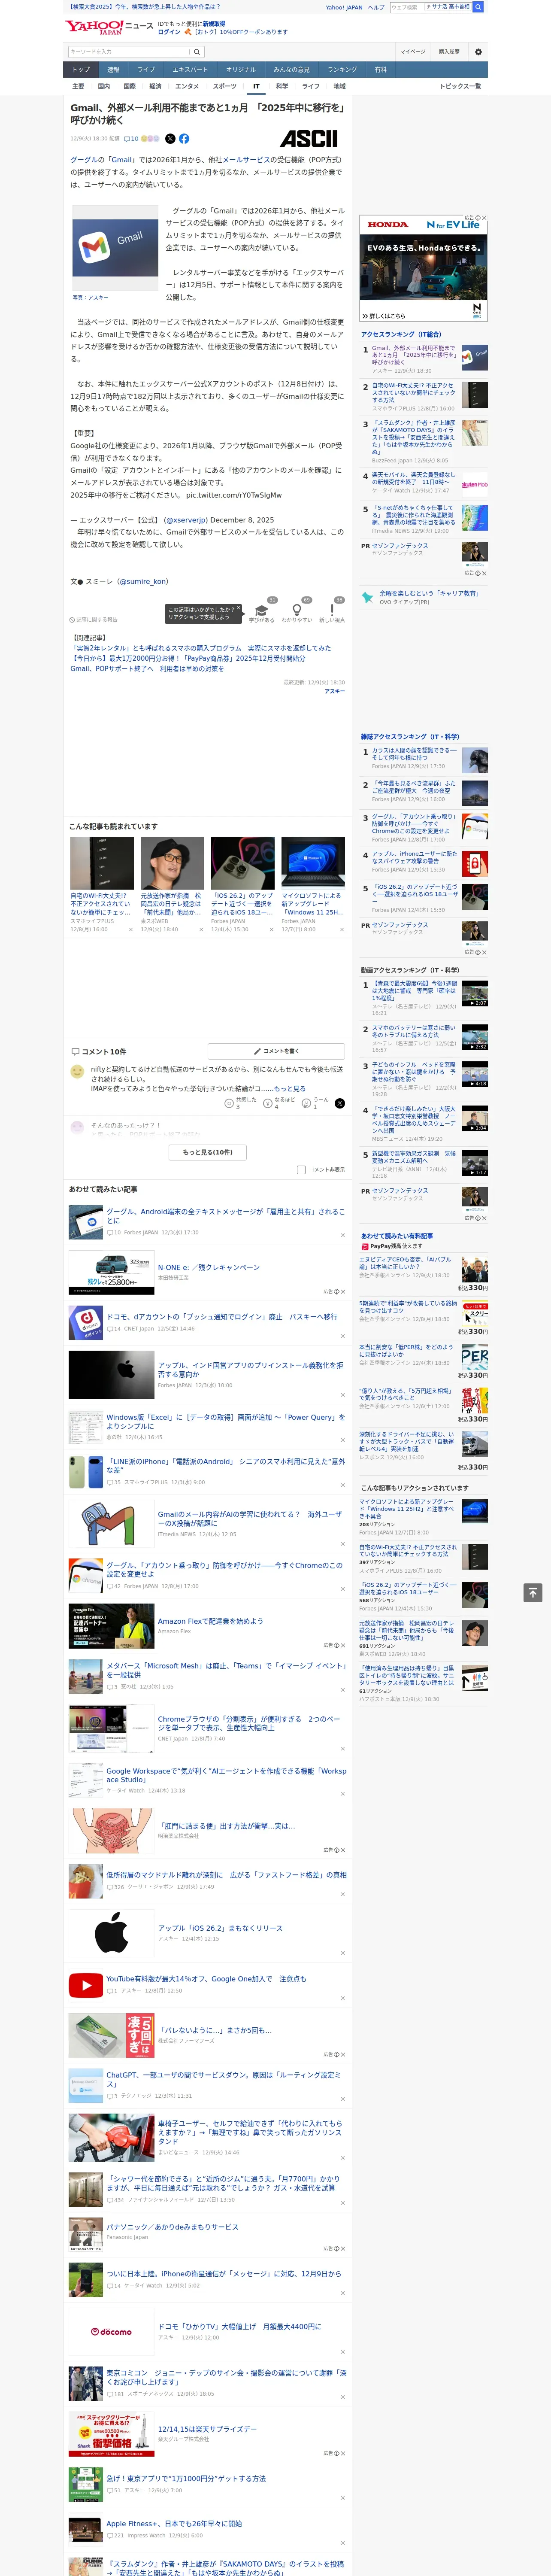The image size is (551, 2576).
Task: Toggle the コメント非表示 checkbox
Action: (x=301, y=1170)
